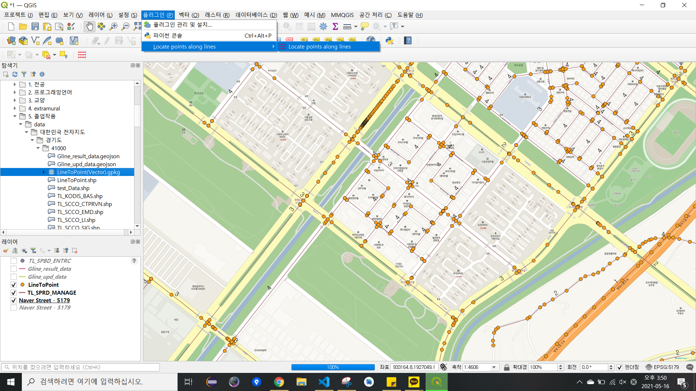
Task: Open the 벡터 (O) menu
Action: [188, 15]
